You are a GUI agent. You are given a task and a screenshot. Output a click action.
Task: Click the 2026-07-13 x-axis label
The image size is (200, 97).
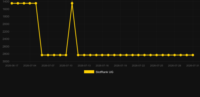click(x=84, y=66)
